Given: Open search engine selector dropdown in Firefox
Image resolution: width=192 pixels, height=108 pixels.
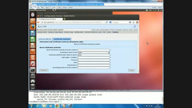Looking at the screenshot, I should tap(111, 22).
